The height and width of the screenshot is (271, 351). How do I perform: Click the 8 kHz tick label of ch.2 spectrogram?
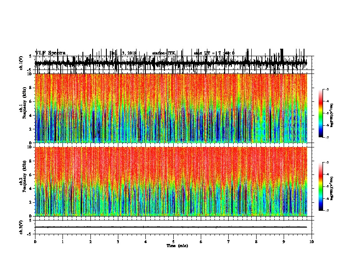(31, 161)
